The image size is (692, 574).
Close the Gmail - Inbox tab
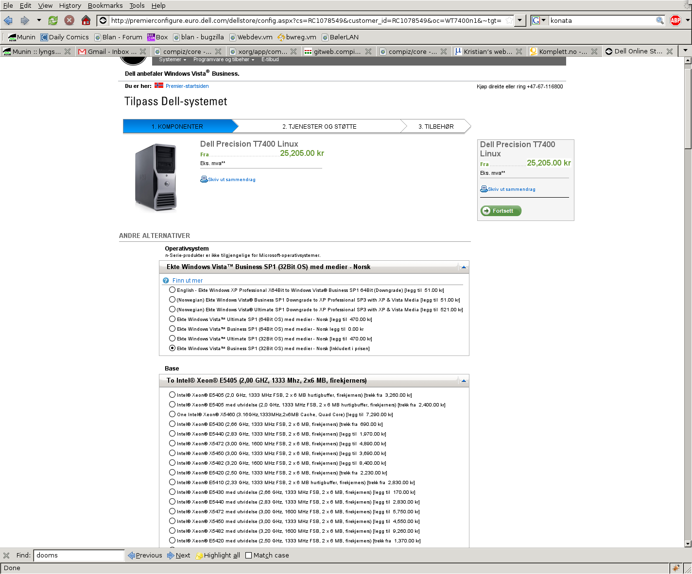tap(143, 51)
